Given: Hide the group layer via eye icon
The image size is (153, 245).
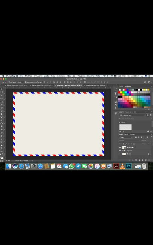Looking at the screenshot, I should click(x=120, y=151).
